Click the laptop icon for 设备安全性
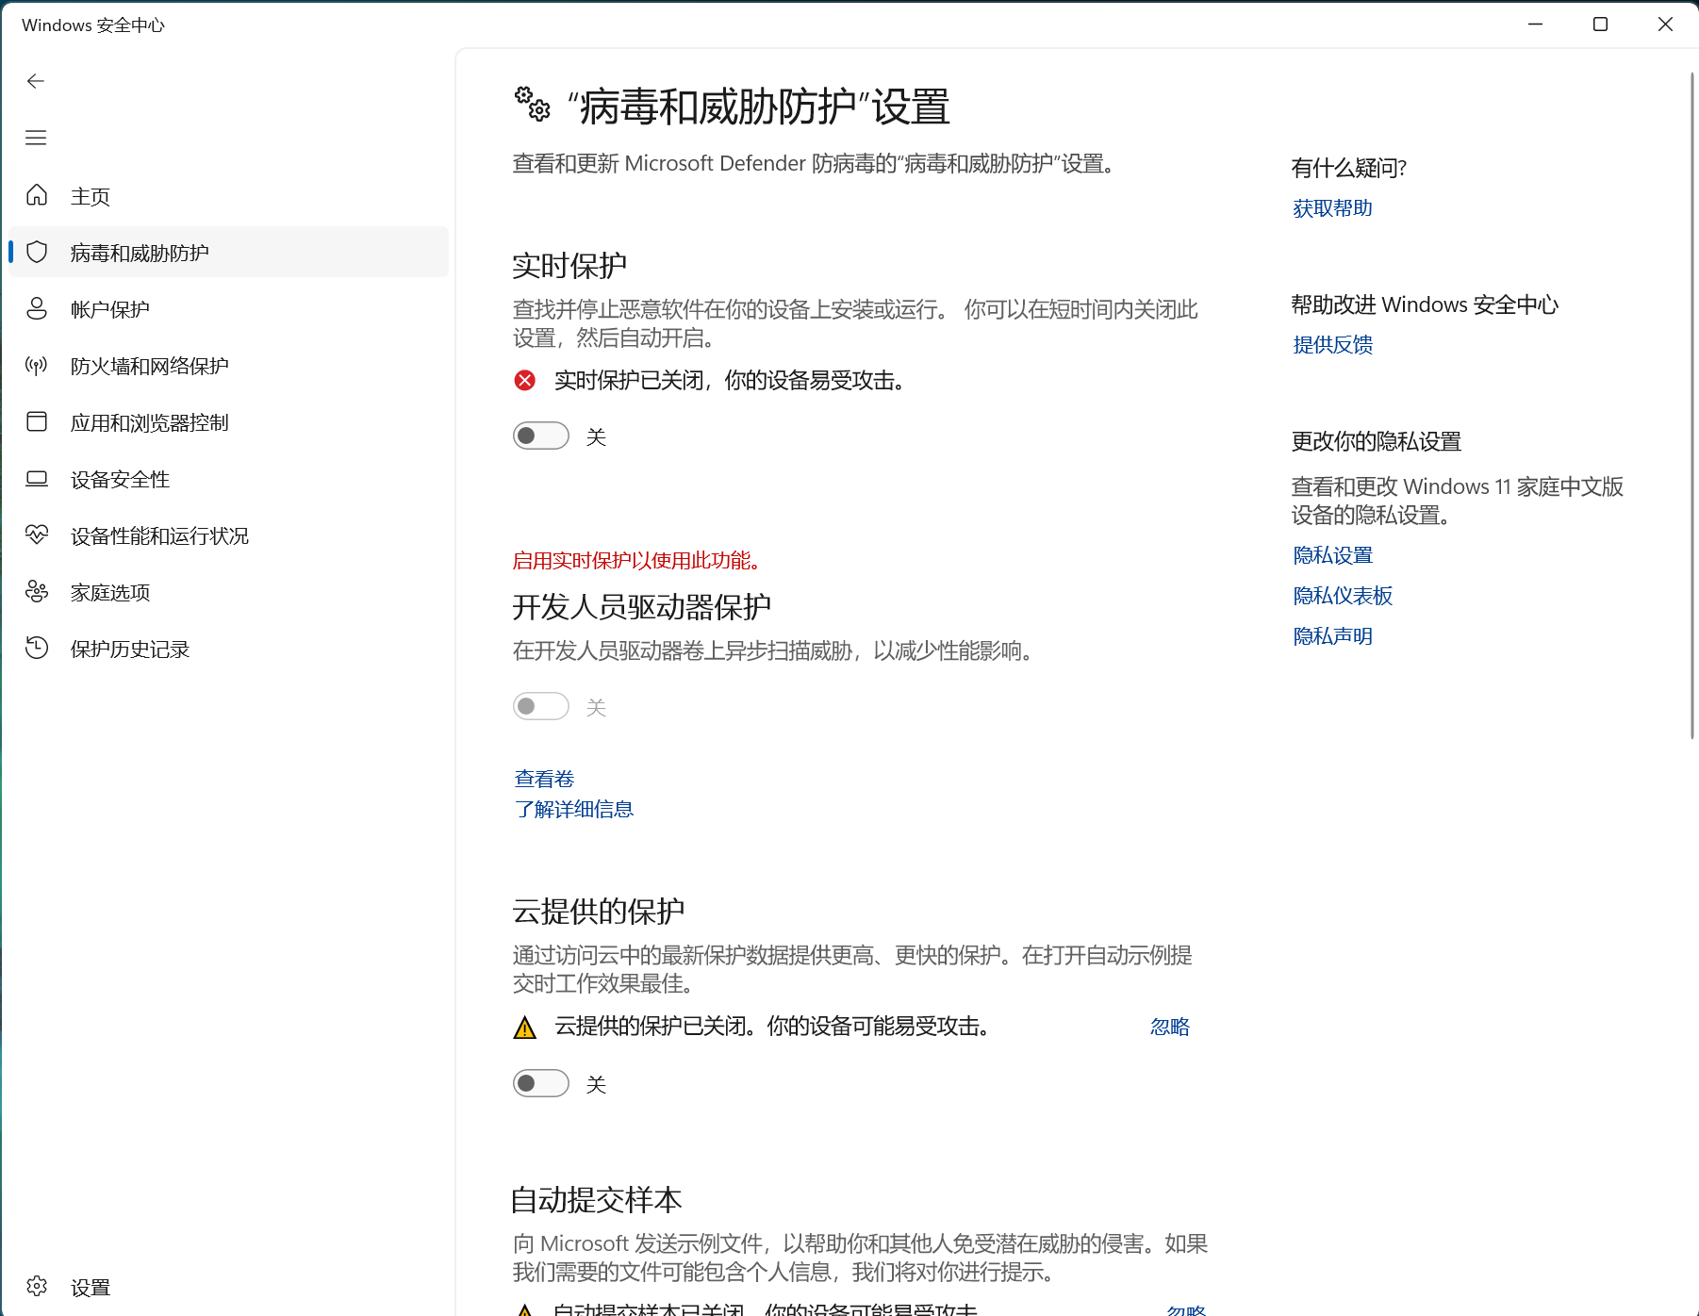The width and height of the screenshot is (1699, 1316). [37, 478]
